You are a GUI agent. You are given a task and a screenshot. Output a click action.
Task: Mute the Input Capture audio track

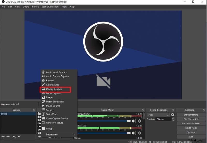tap(134, 121)
